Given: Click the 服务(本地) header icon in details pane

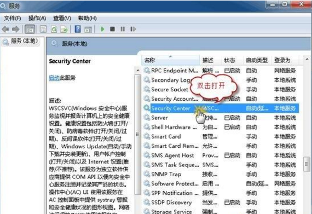Looking at the screenshot, I should 54,43.
